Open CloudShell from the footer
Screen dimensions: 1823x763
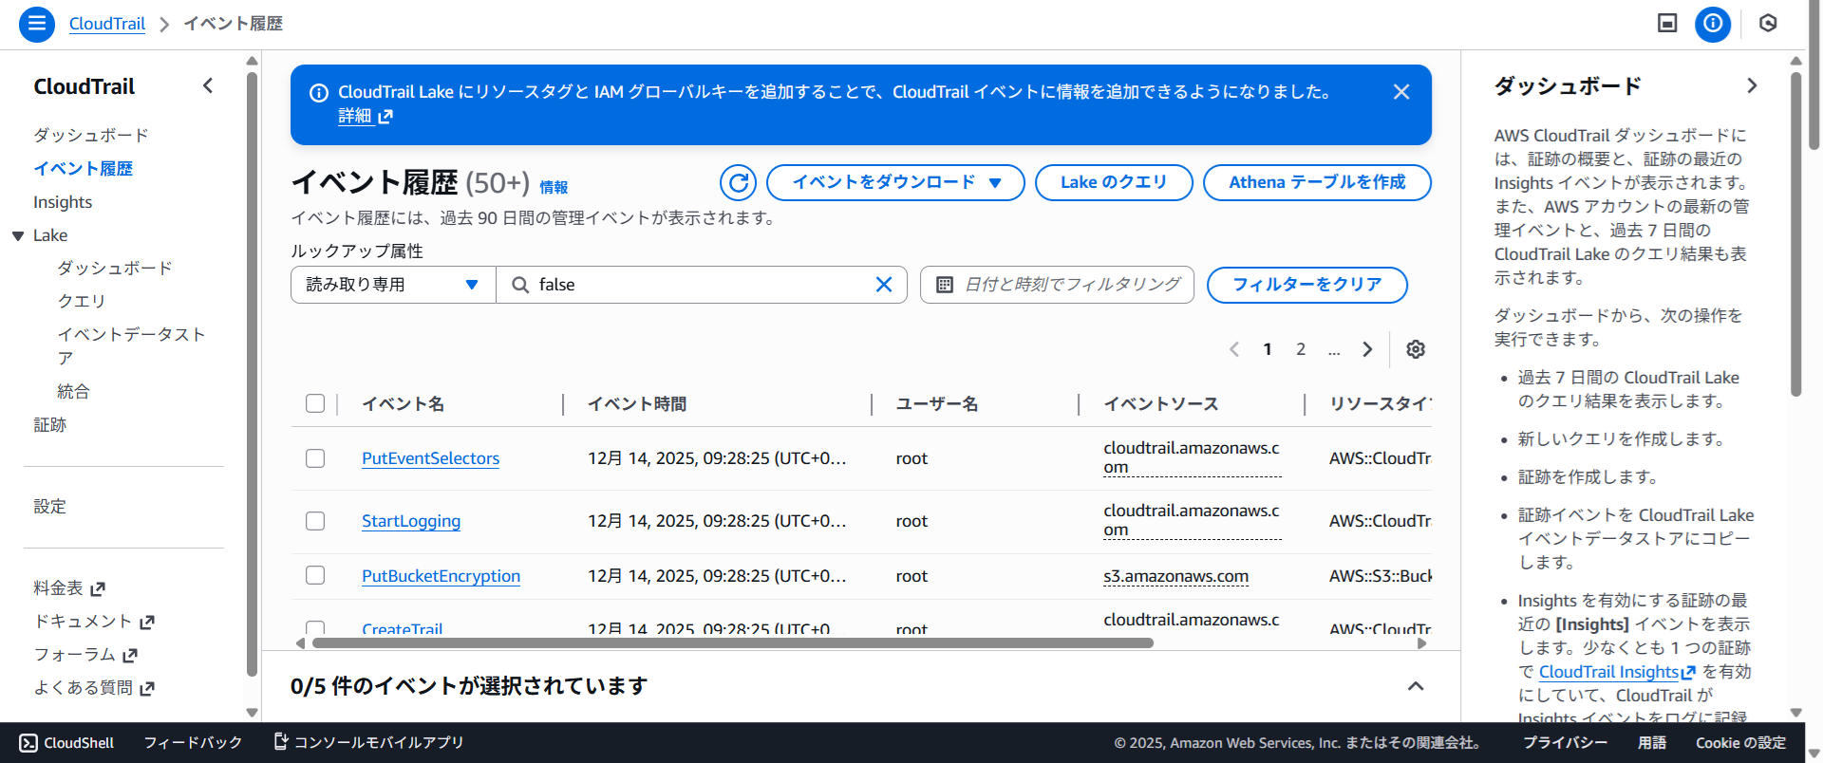67,743
